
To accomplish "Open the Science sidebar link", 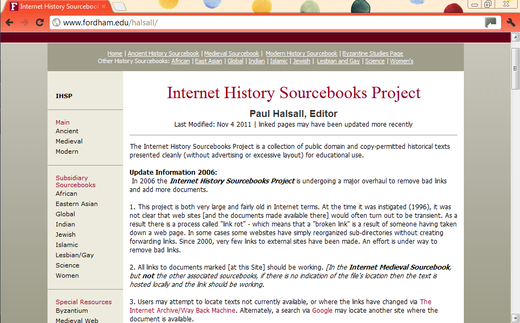I will [67, 265].
